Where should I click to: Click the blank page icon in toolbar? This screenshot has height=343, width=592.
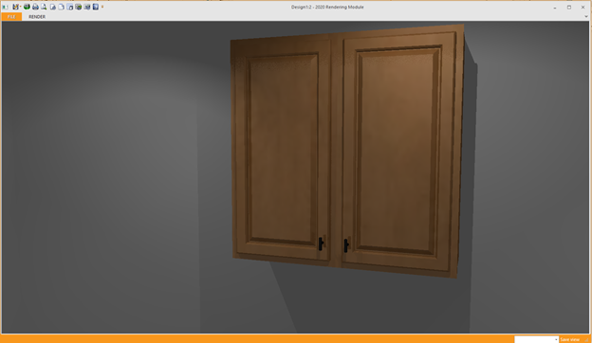(x=61, y=7)
